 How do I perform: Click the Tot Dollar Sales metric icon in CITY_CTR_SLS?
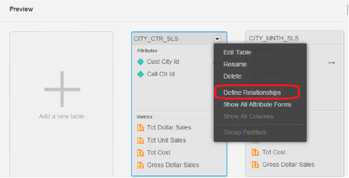tap(140, 128)
